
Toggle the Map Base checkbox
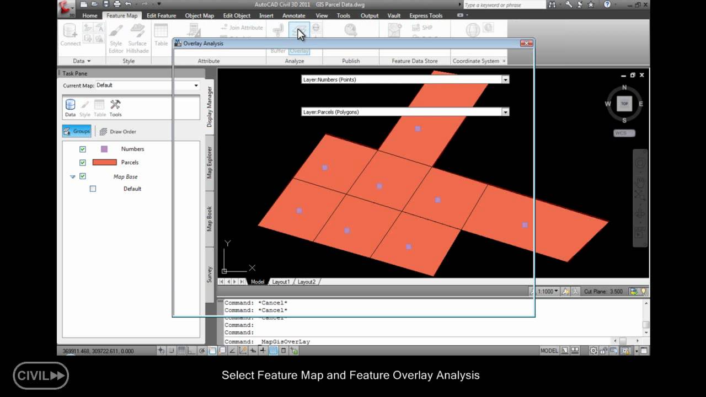[83, 176]
